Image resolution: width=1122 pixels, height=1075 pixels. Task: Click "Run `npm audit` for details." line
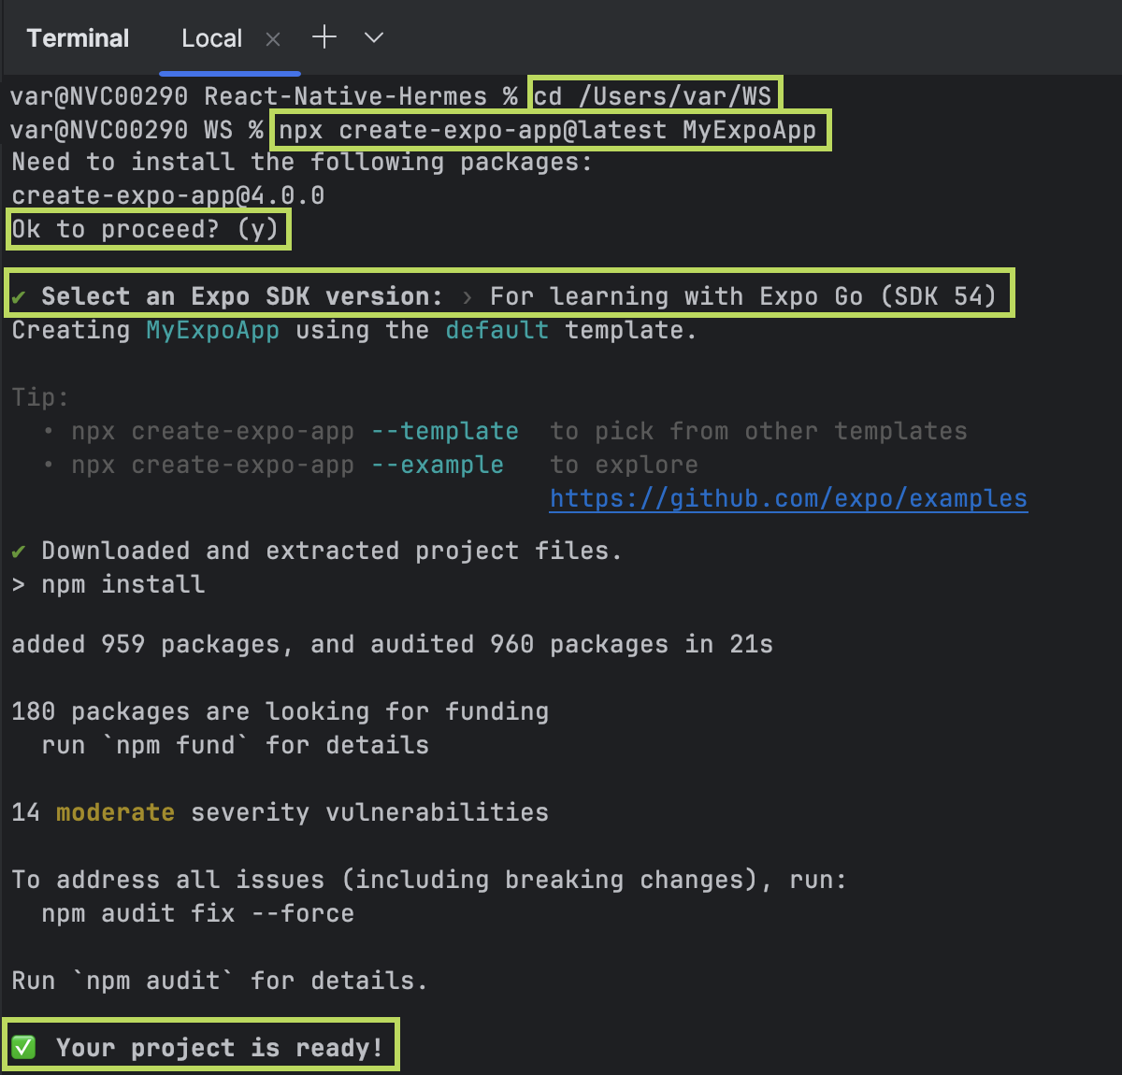point(219,981)
